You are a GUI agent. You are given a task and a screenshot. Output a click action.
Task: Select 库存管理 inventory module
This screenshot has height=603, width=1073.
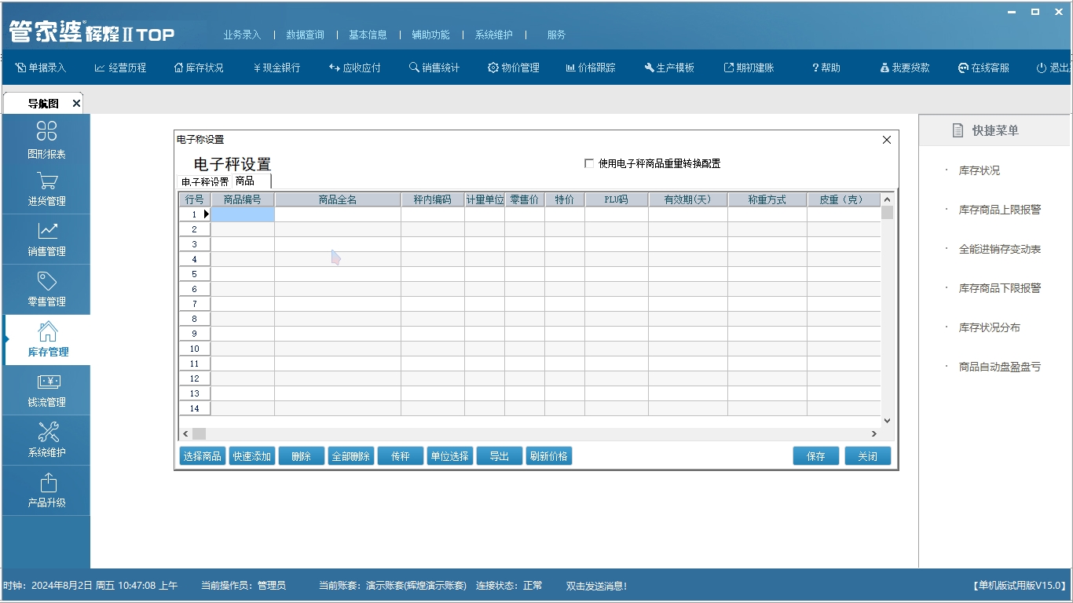pyautogui.click(x=48, y=340)
